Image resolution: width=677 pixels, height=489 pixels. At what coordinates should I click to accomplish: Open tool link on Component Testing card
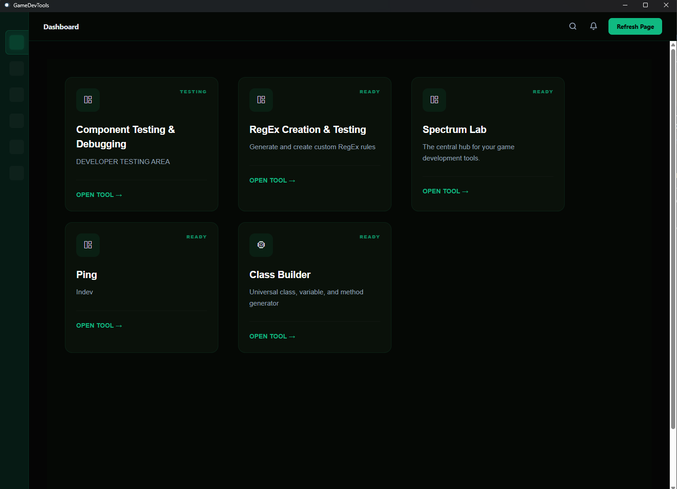(x=99, y=195)
